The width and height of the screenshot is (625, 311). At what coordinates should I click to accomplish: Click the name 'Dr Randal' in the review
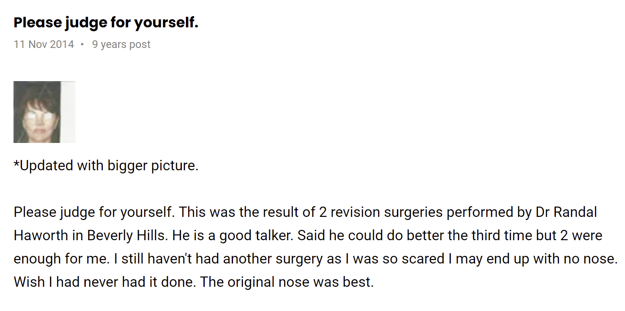(566, 212)
